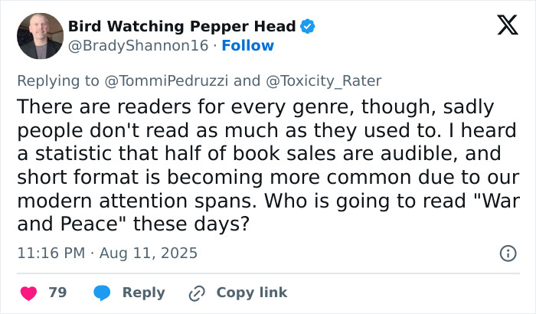This screenshot has height=314, width=536.
Task: Open the author's profile picture
Action: click(40, 36)
